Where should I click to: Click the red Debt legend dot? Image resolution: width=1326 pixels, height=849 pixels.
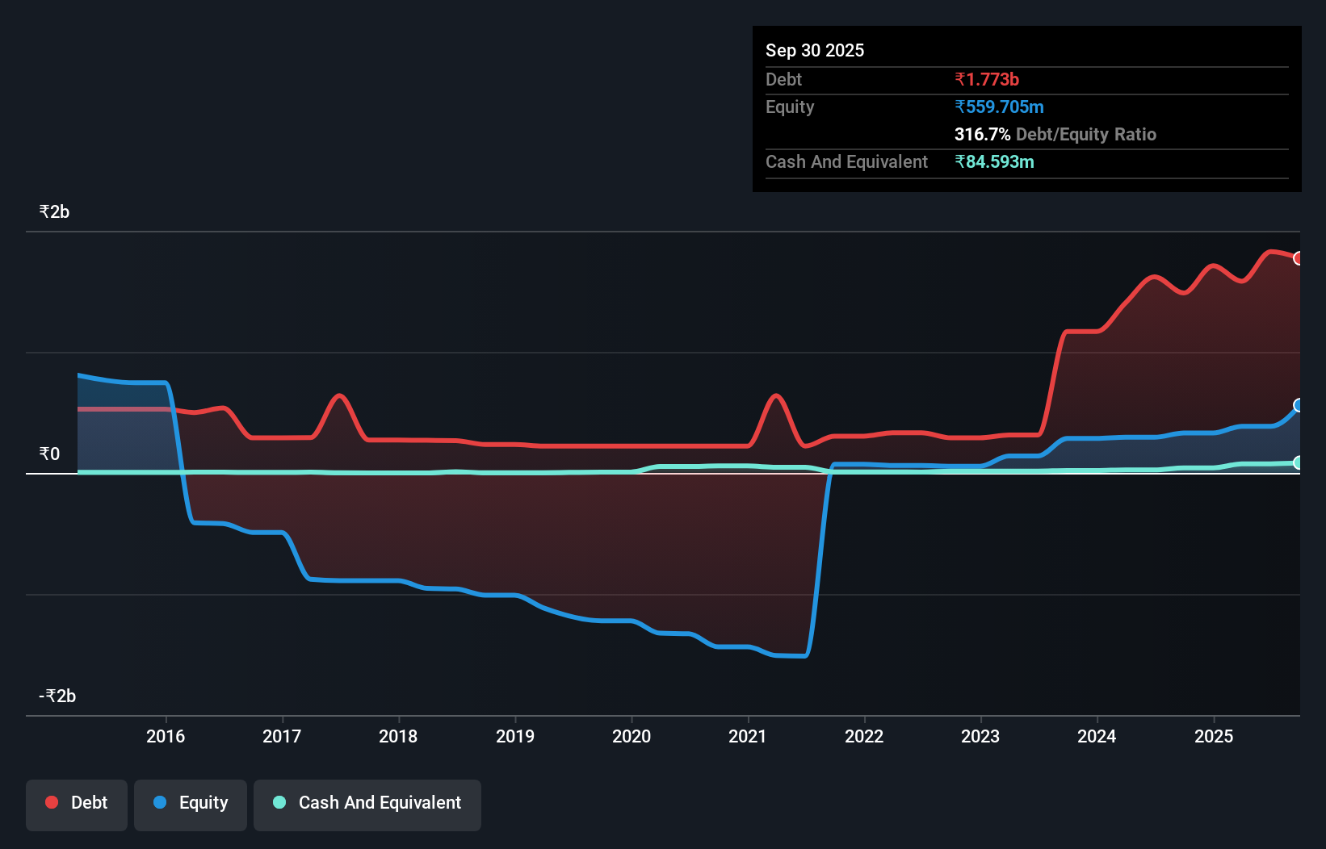(51, 802)
